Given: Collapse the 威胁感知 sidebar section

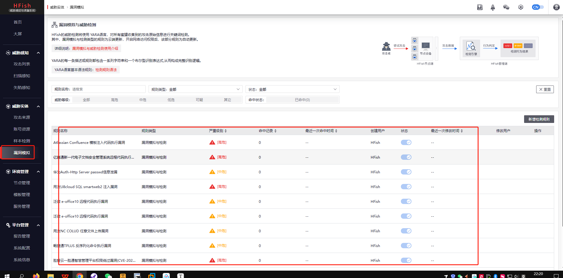Looking at the screenshot, I should point(38,53).
